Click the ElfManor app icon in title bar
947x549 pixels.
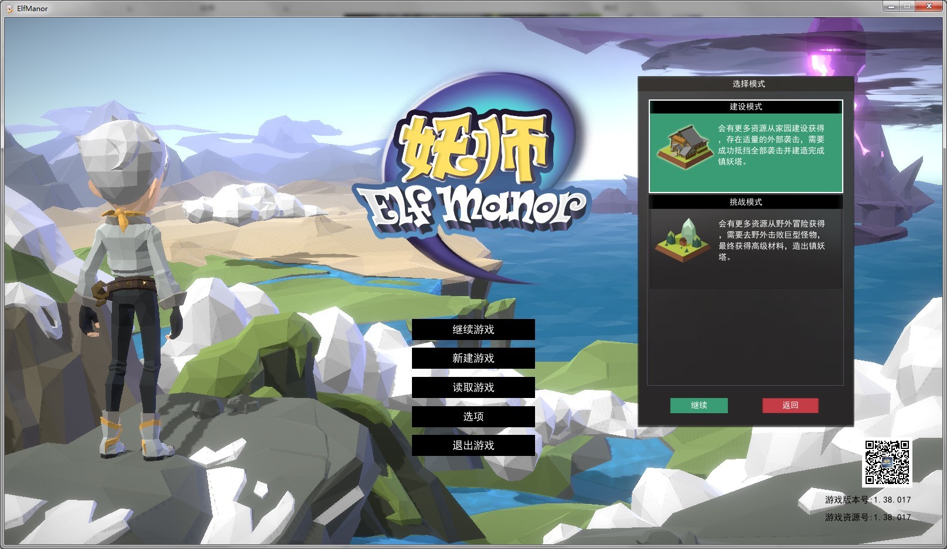9,9
